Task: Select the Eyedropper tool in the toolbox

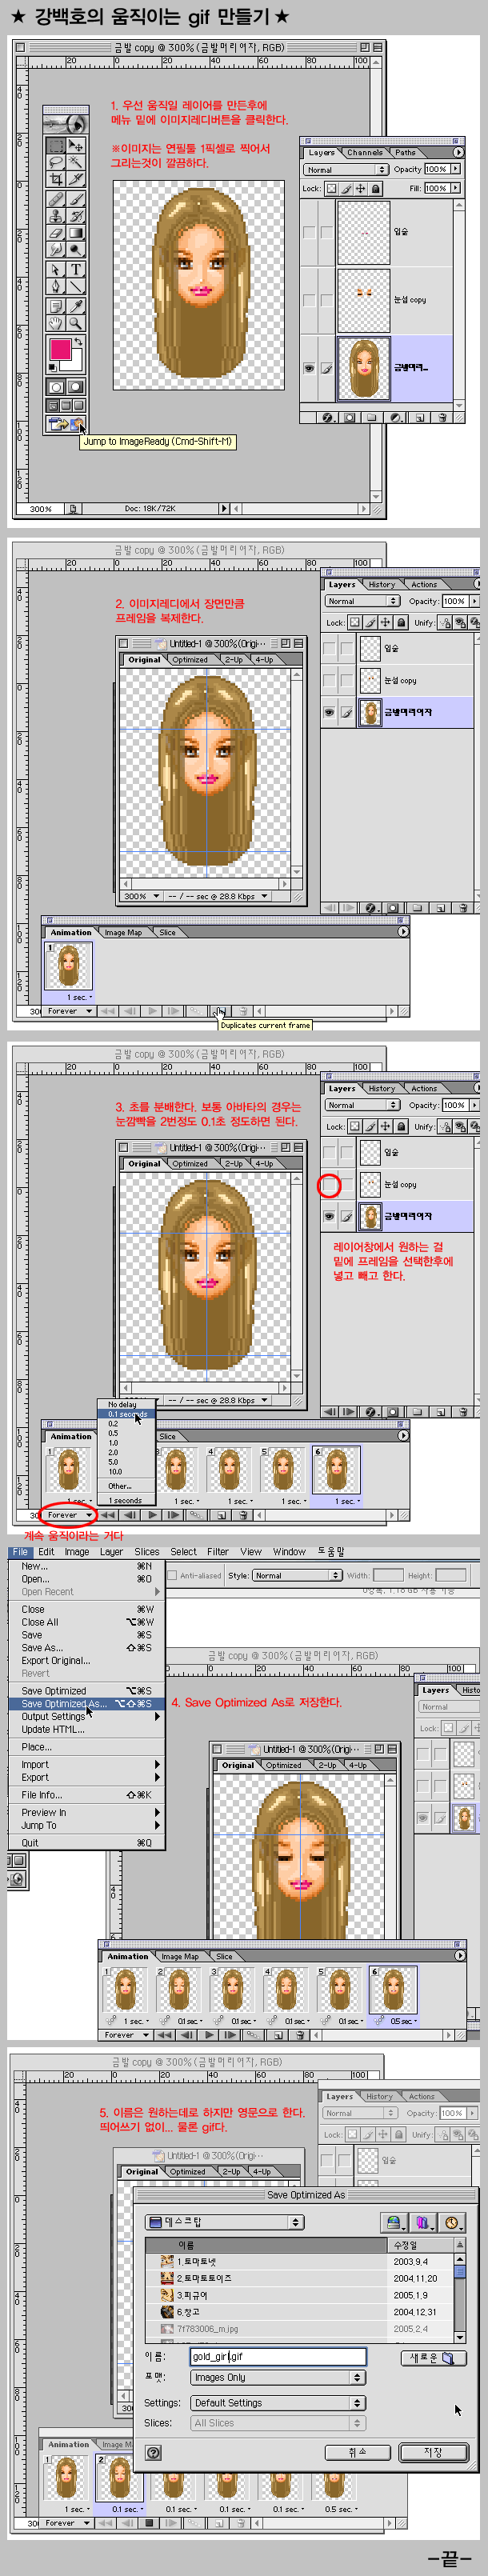Action: click(76, 305)
